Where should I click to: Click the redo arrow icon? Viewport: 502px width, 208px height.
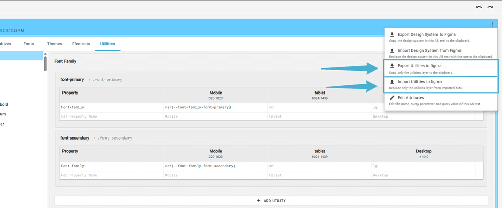coord(490,7)
